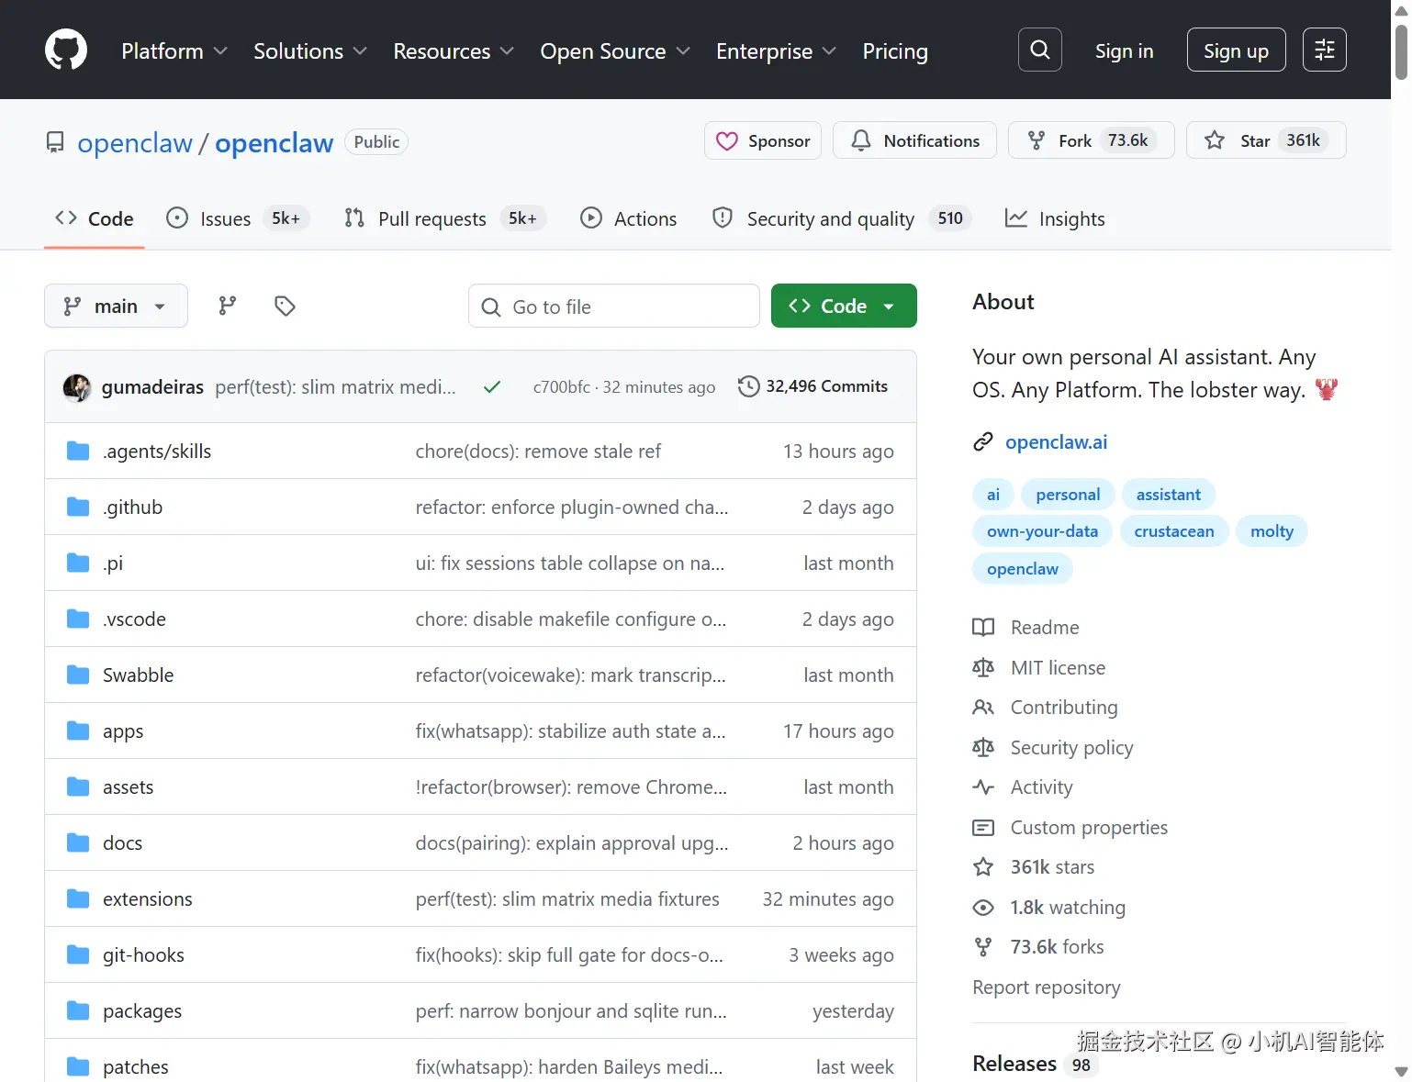Click the forks icon beside 73.6k forks

[x=983, y=947]
